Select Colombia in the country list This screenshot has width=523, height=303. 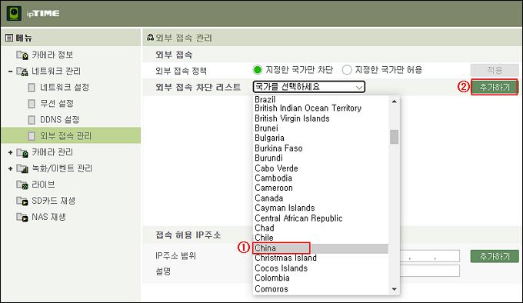271,278
